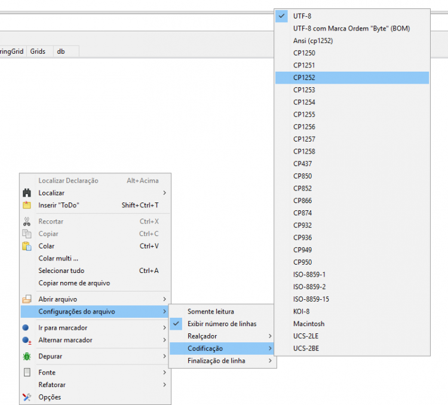This screenshot has width=448, height=405.
Task: Choose UCS-2LE encoding
Action: tap(352, 336)
